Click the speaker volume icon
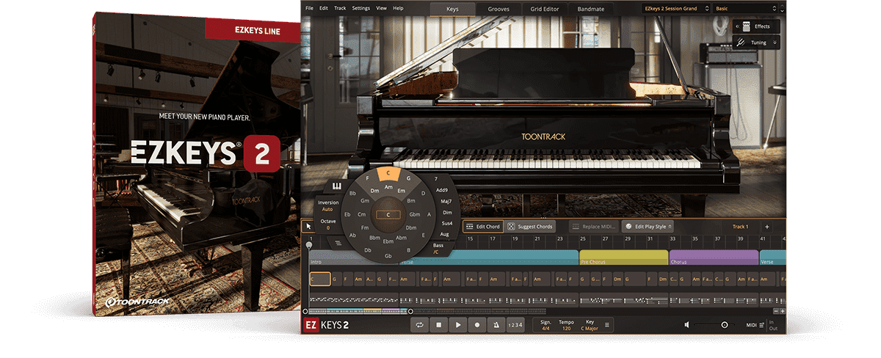The image size is (881, 358). pos(687,324)
